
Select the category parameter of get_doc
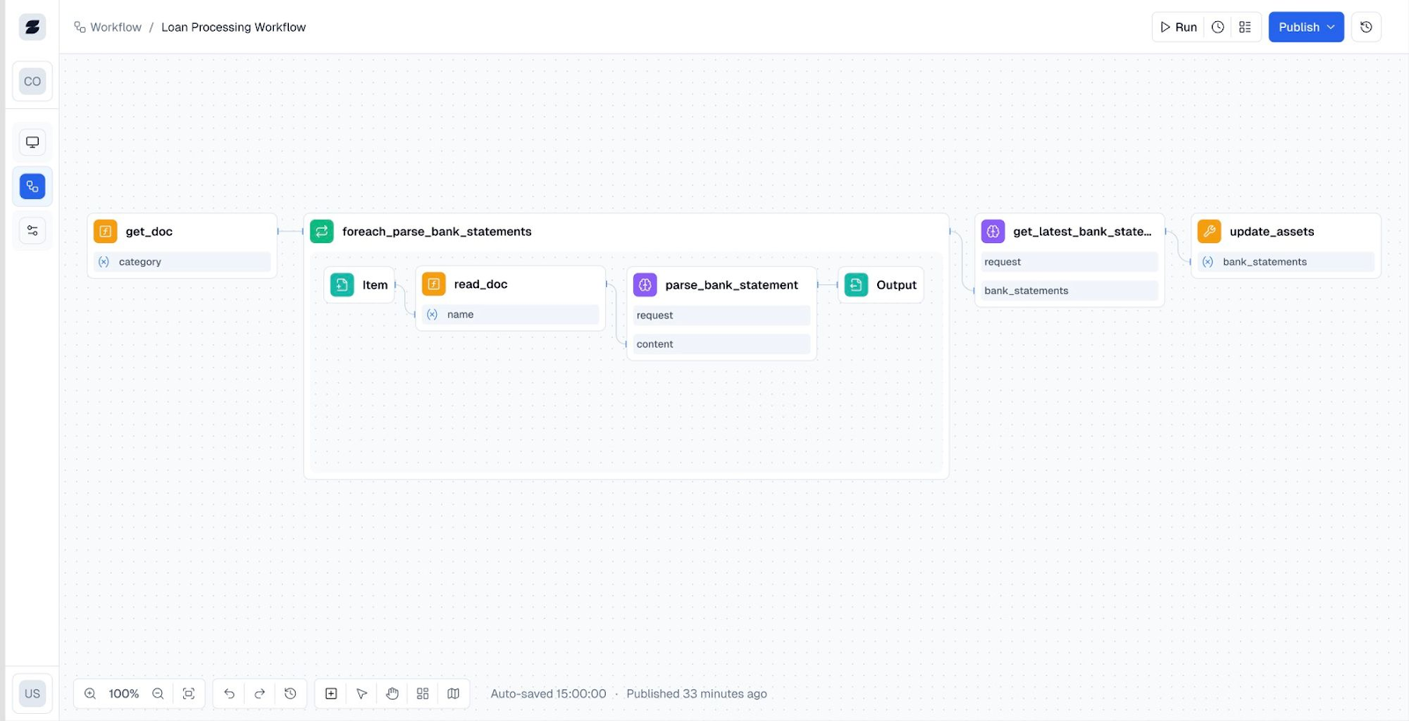[182, 262]
